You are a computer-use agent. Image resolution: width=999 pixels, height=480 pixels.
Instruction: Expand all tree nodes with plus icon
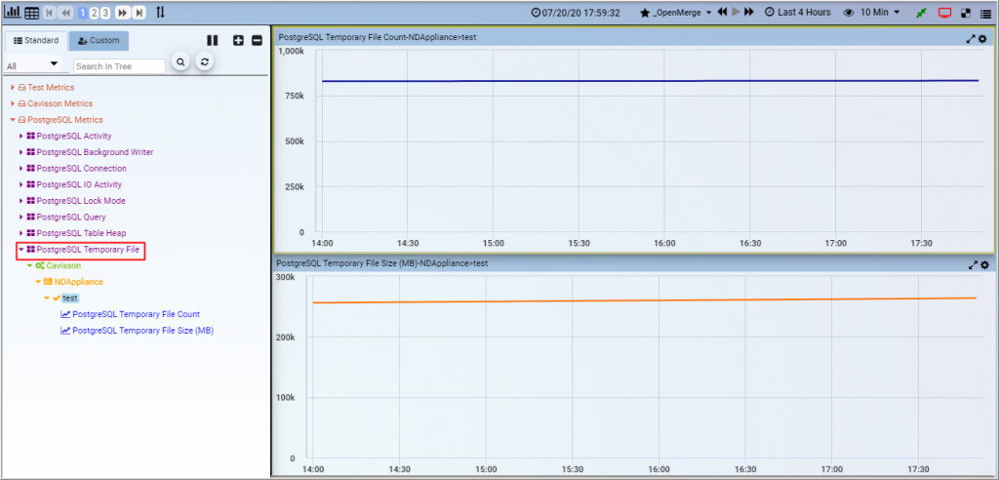(239, 40)
